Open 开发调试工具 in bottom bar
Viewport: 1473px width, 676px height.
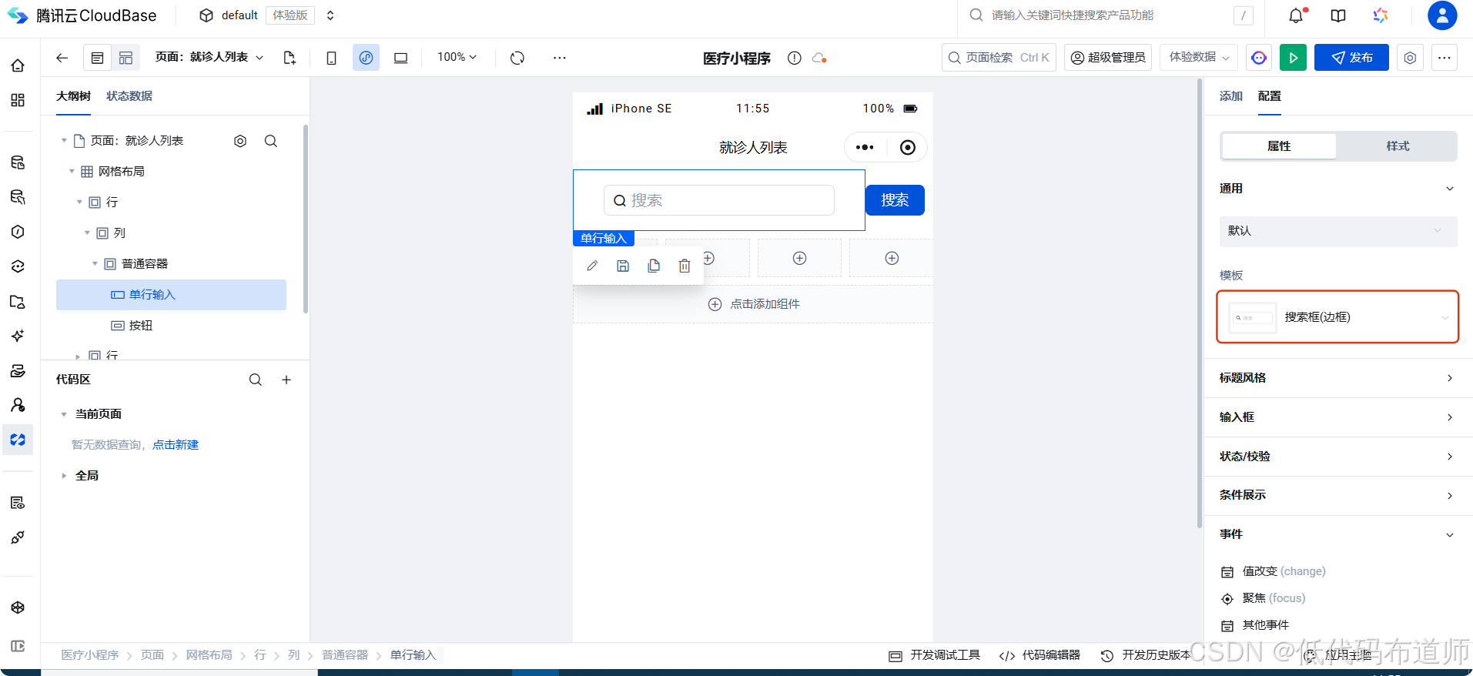point(934,655)
